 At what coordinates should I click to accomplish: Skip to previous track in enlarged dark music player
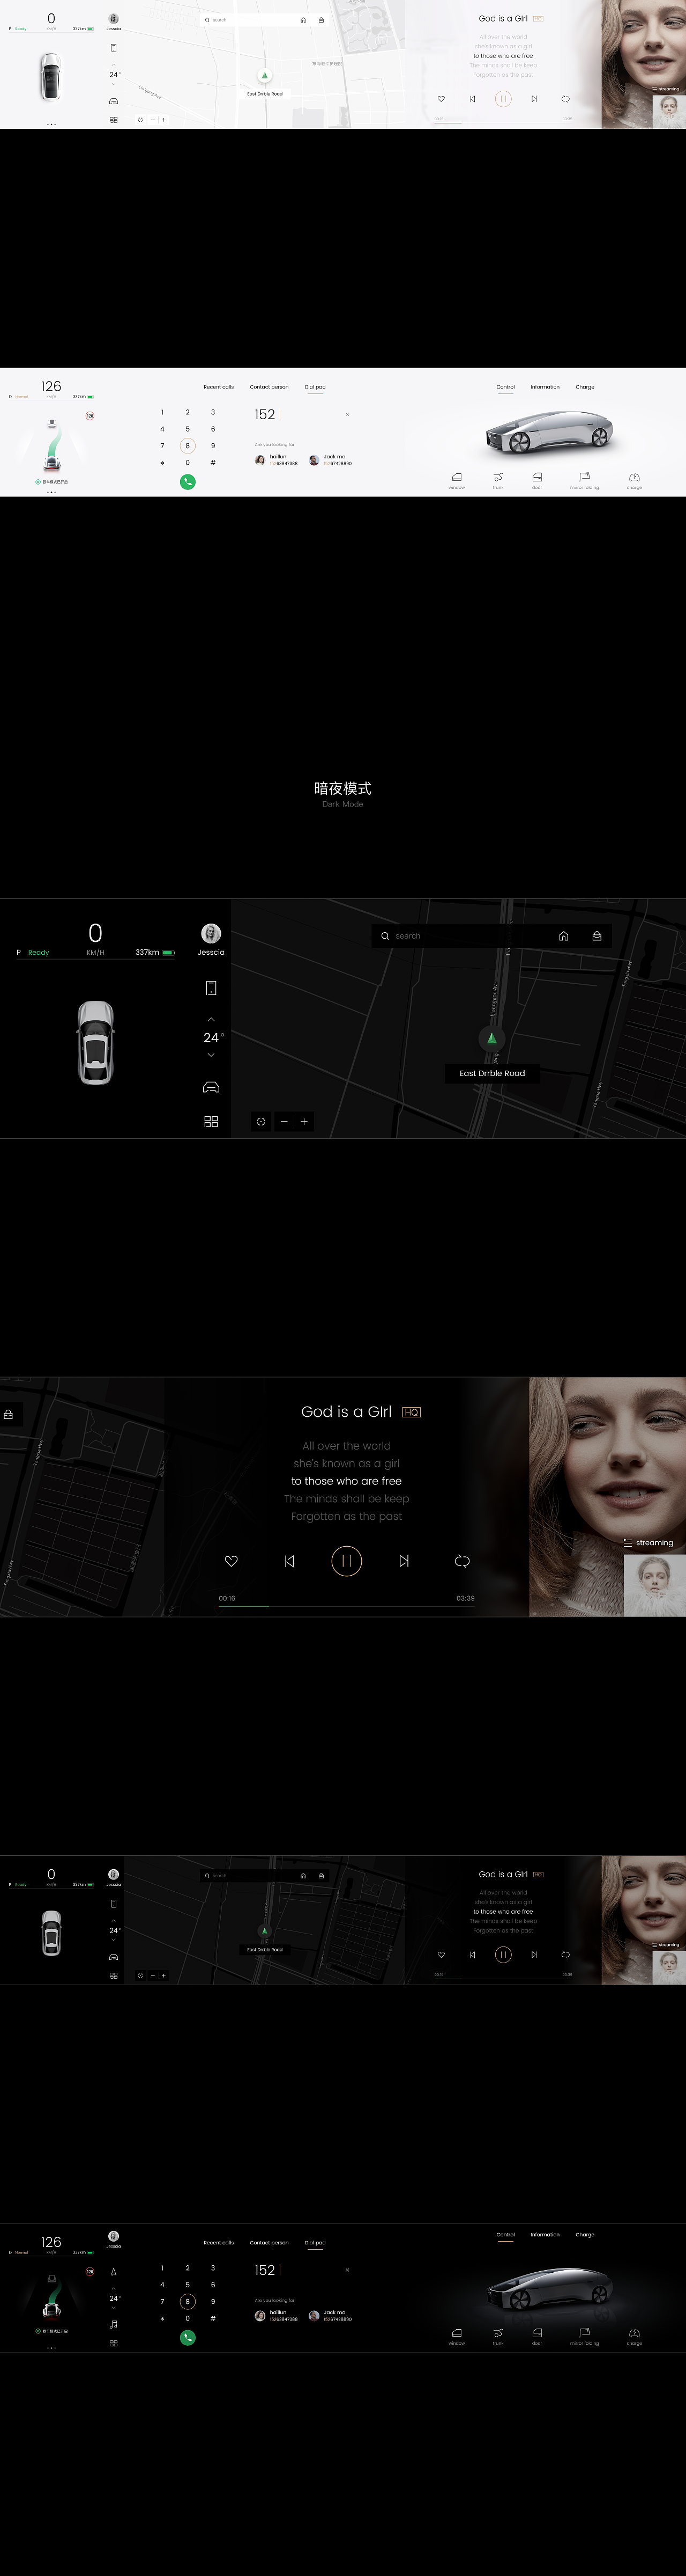(289, 1561)
